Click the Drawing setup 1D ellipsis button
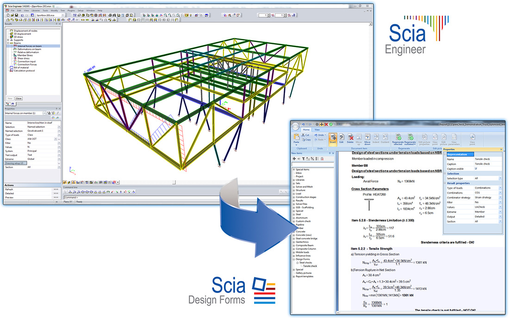 59,163
